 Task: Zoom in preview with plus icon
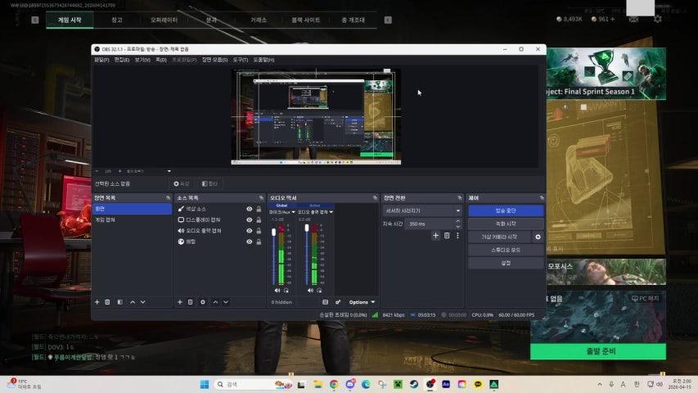119,171
